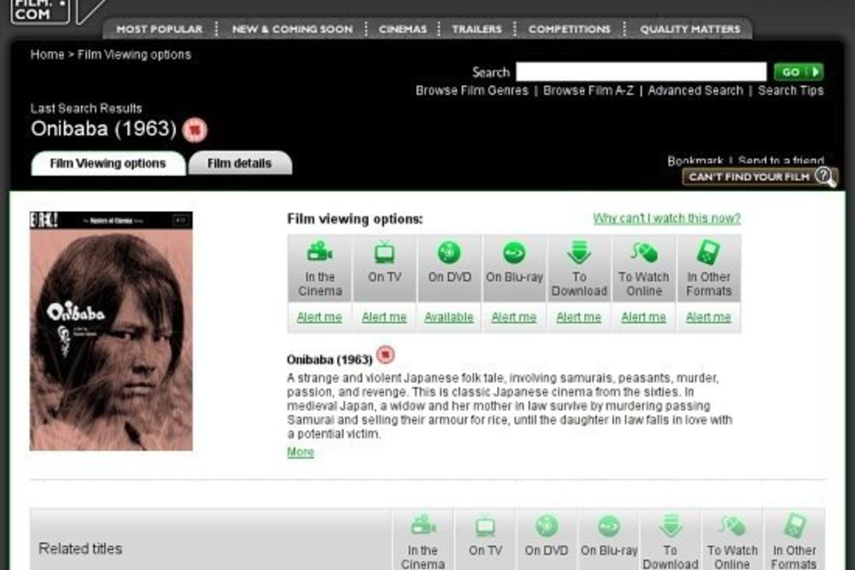Screen dimensions: 855x570
Task: Click the red badge next to the synopsis title
Action: (385, 355)
